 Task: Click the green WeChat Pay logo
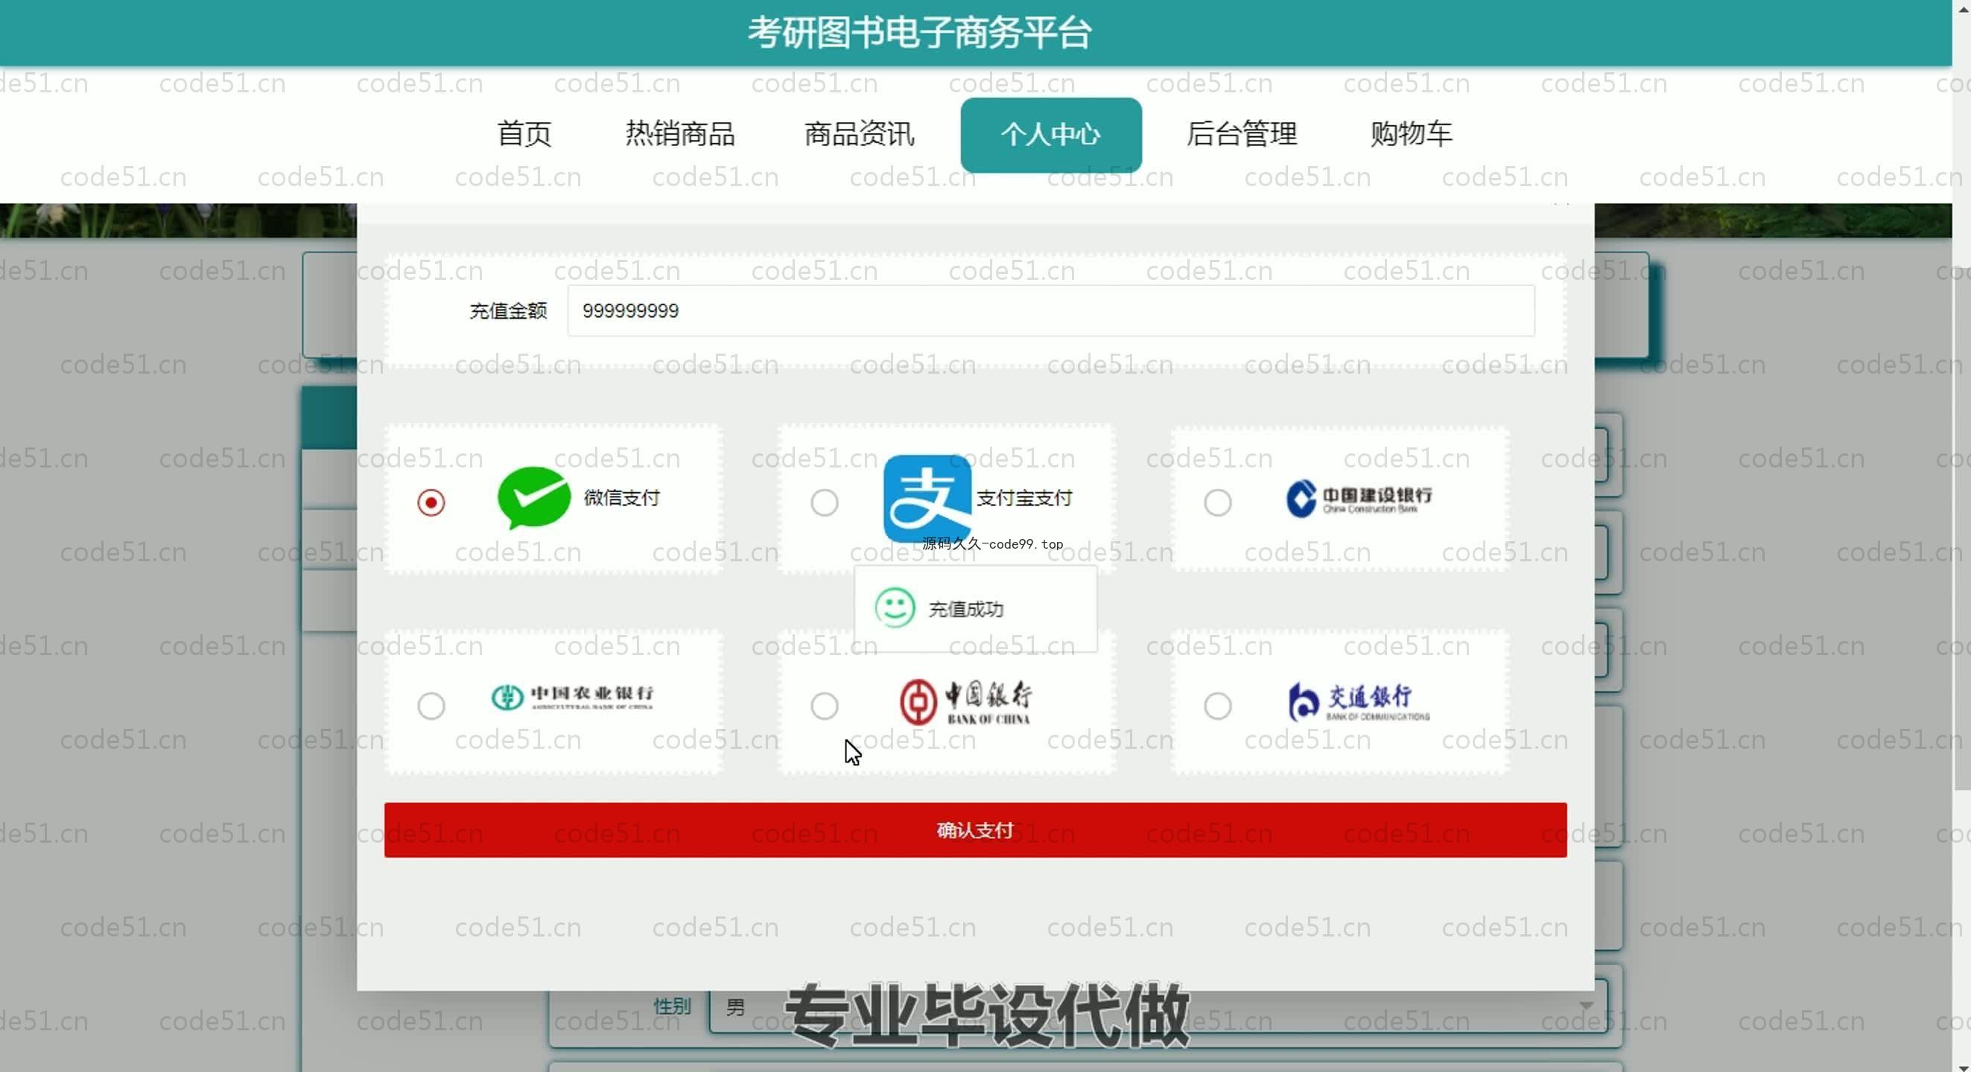tap(534, 498)
